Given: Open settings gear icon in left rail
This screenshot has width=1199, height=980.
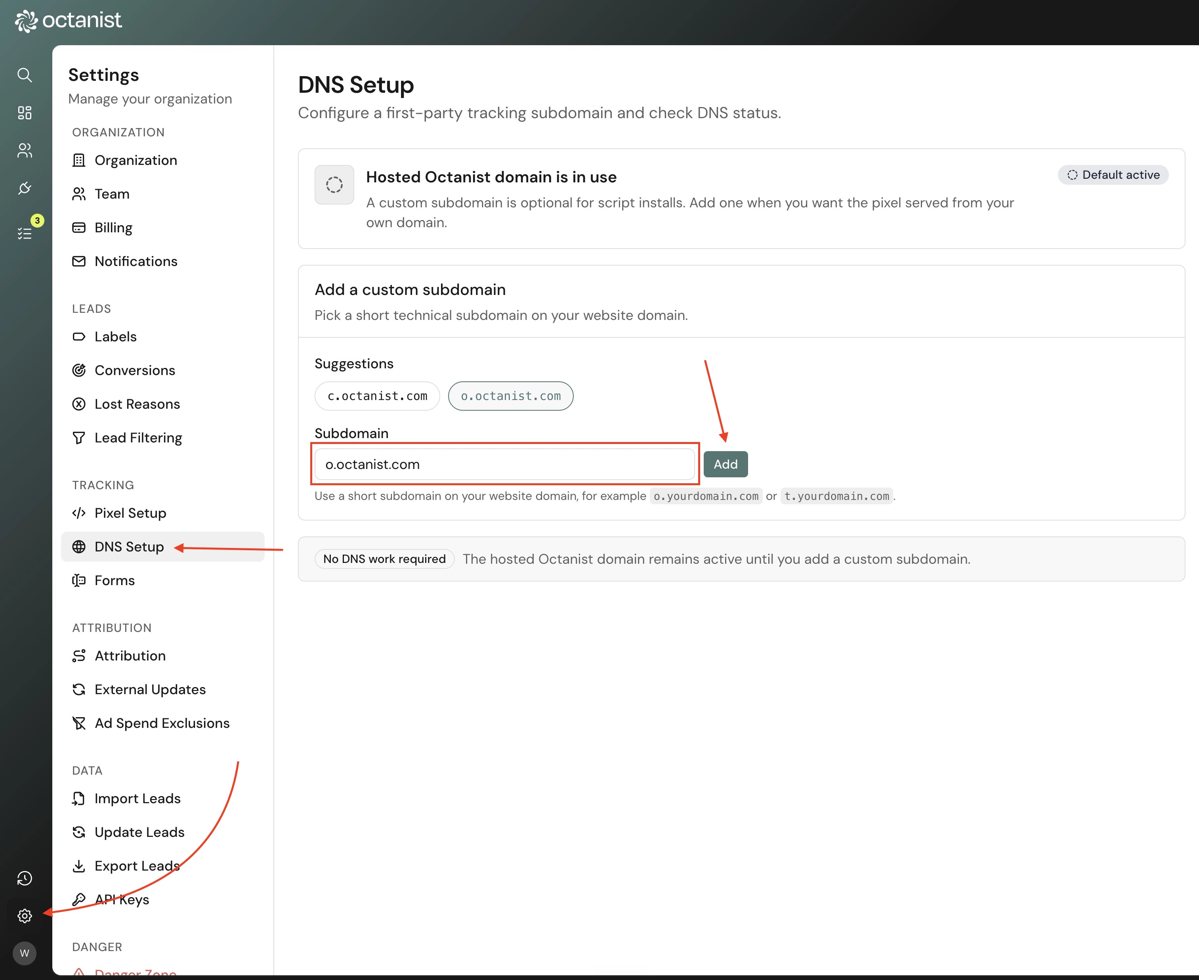Looking at the screenshot, I should [x=24, y=916].
